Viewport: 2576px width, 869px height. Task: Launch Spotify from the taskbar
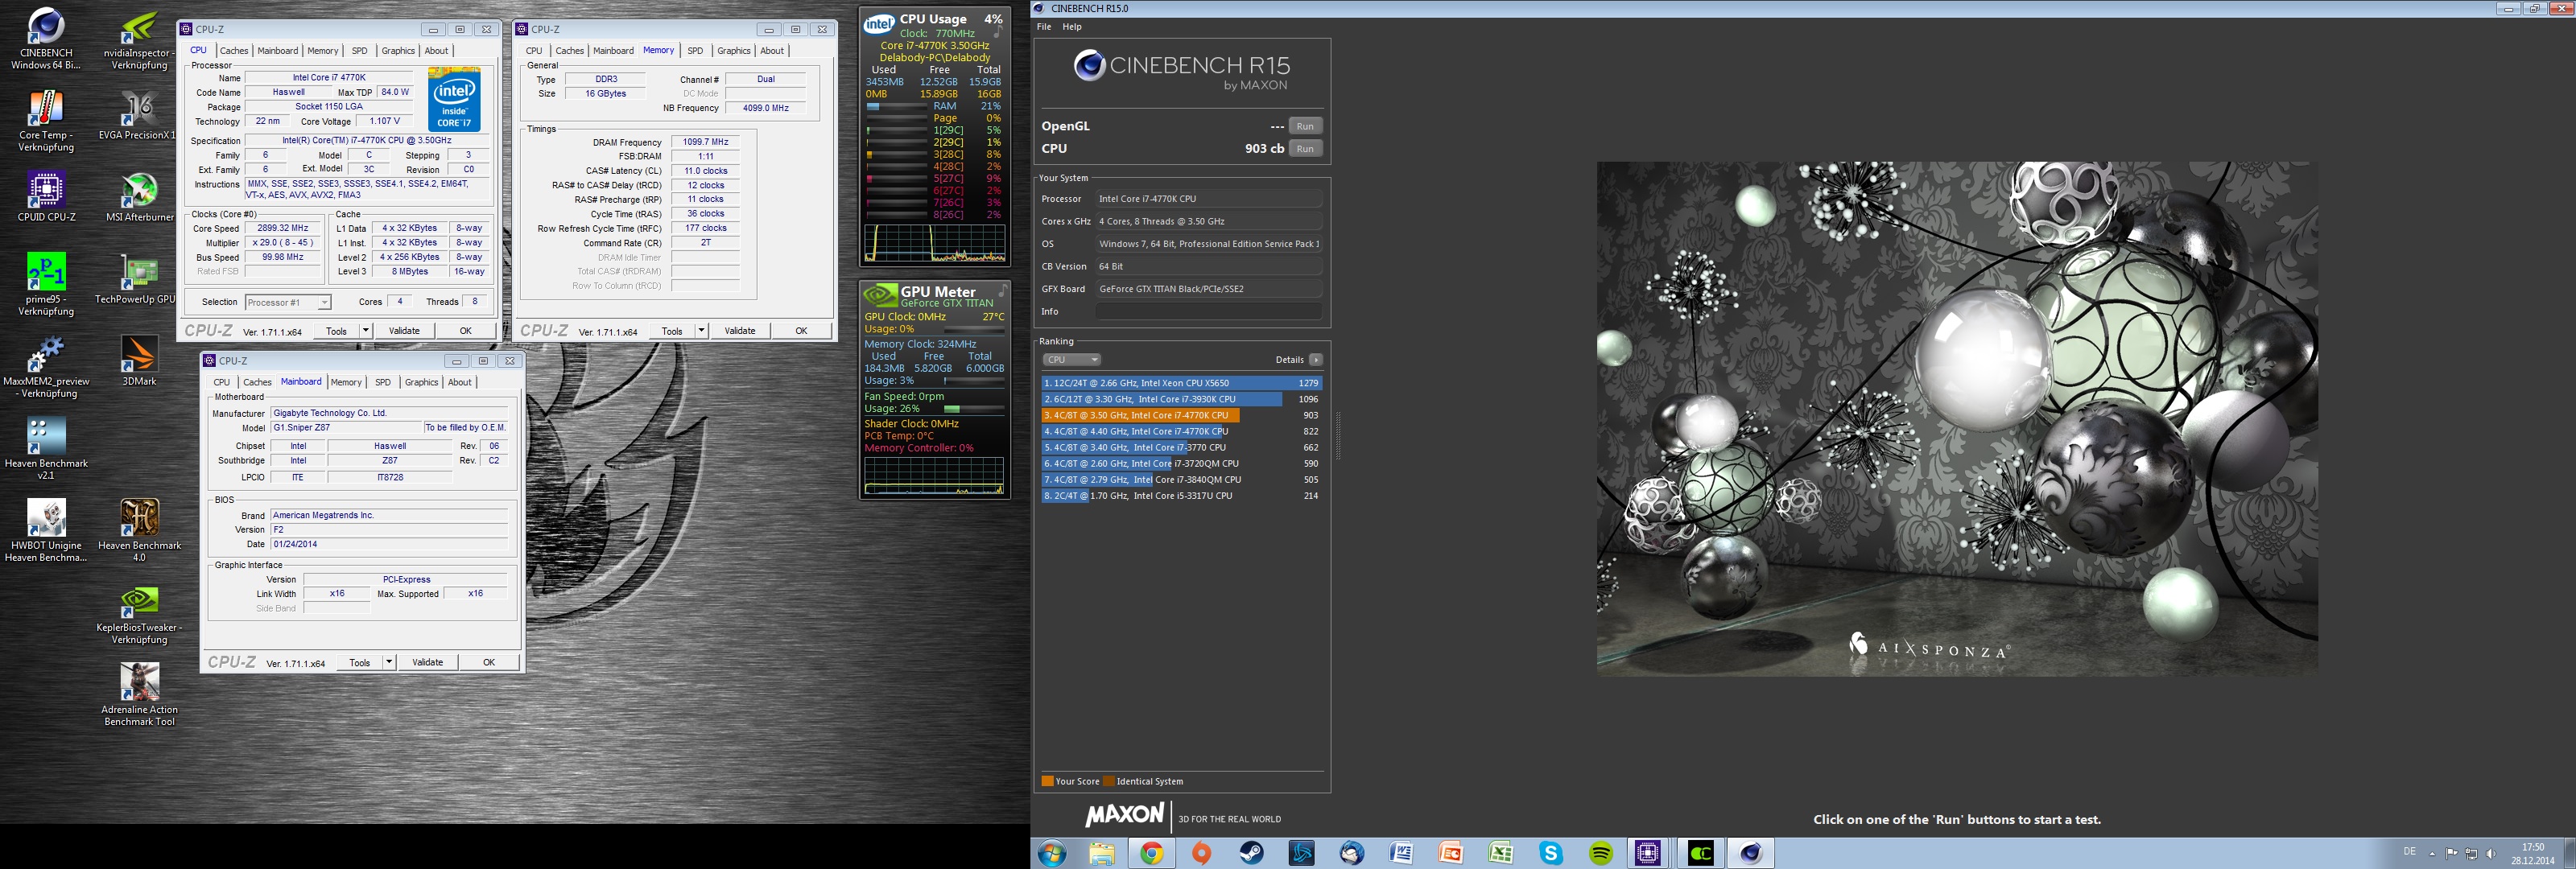click(1601, 853)
